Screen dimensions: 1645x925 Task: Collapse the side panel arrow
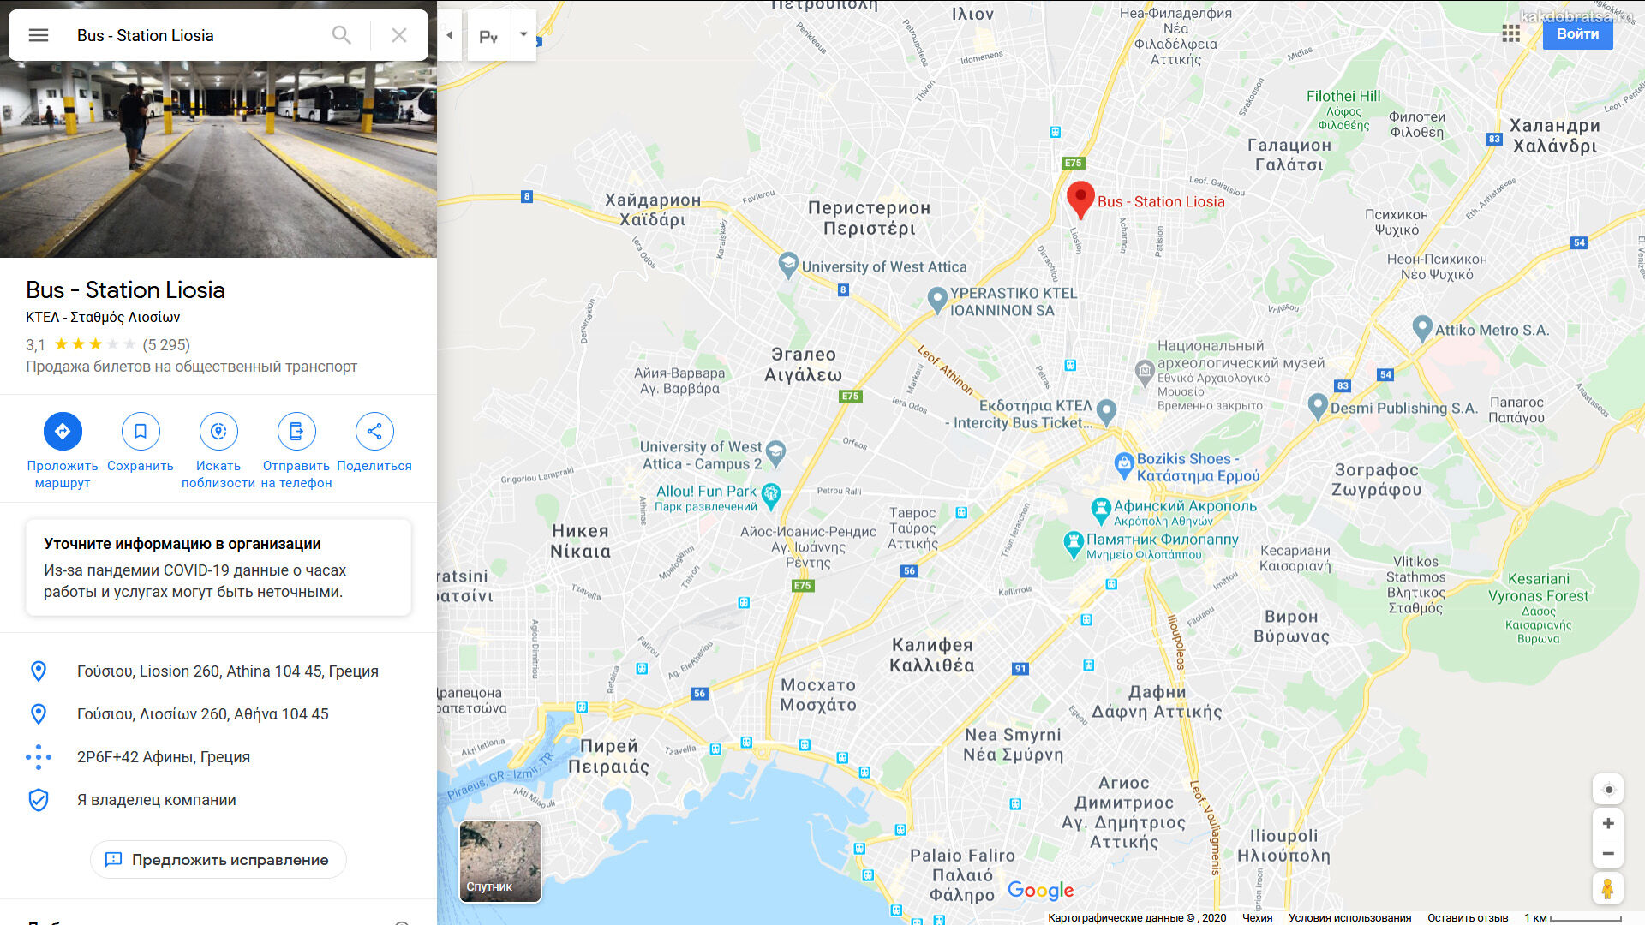(450, 35)
